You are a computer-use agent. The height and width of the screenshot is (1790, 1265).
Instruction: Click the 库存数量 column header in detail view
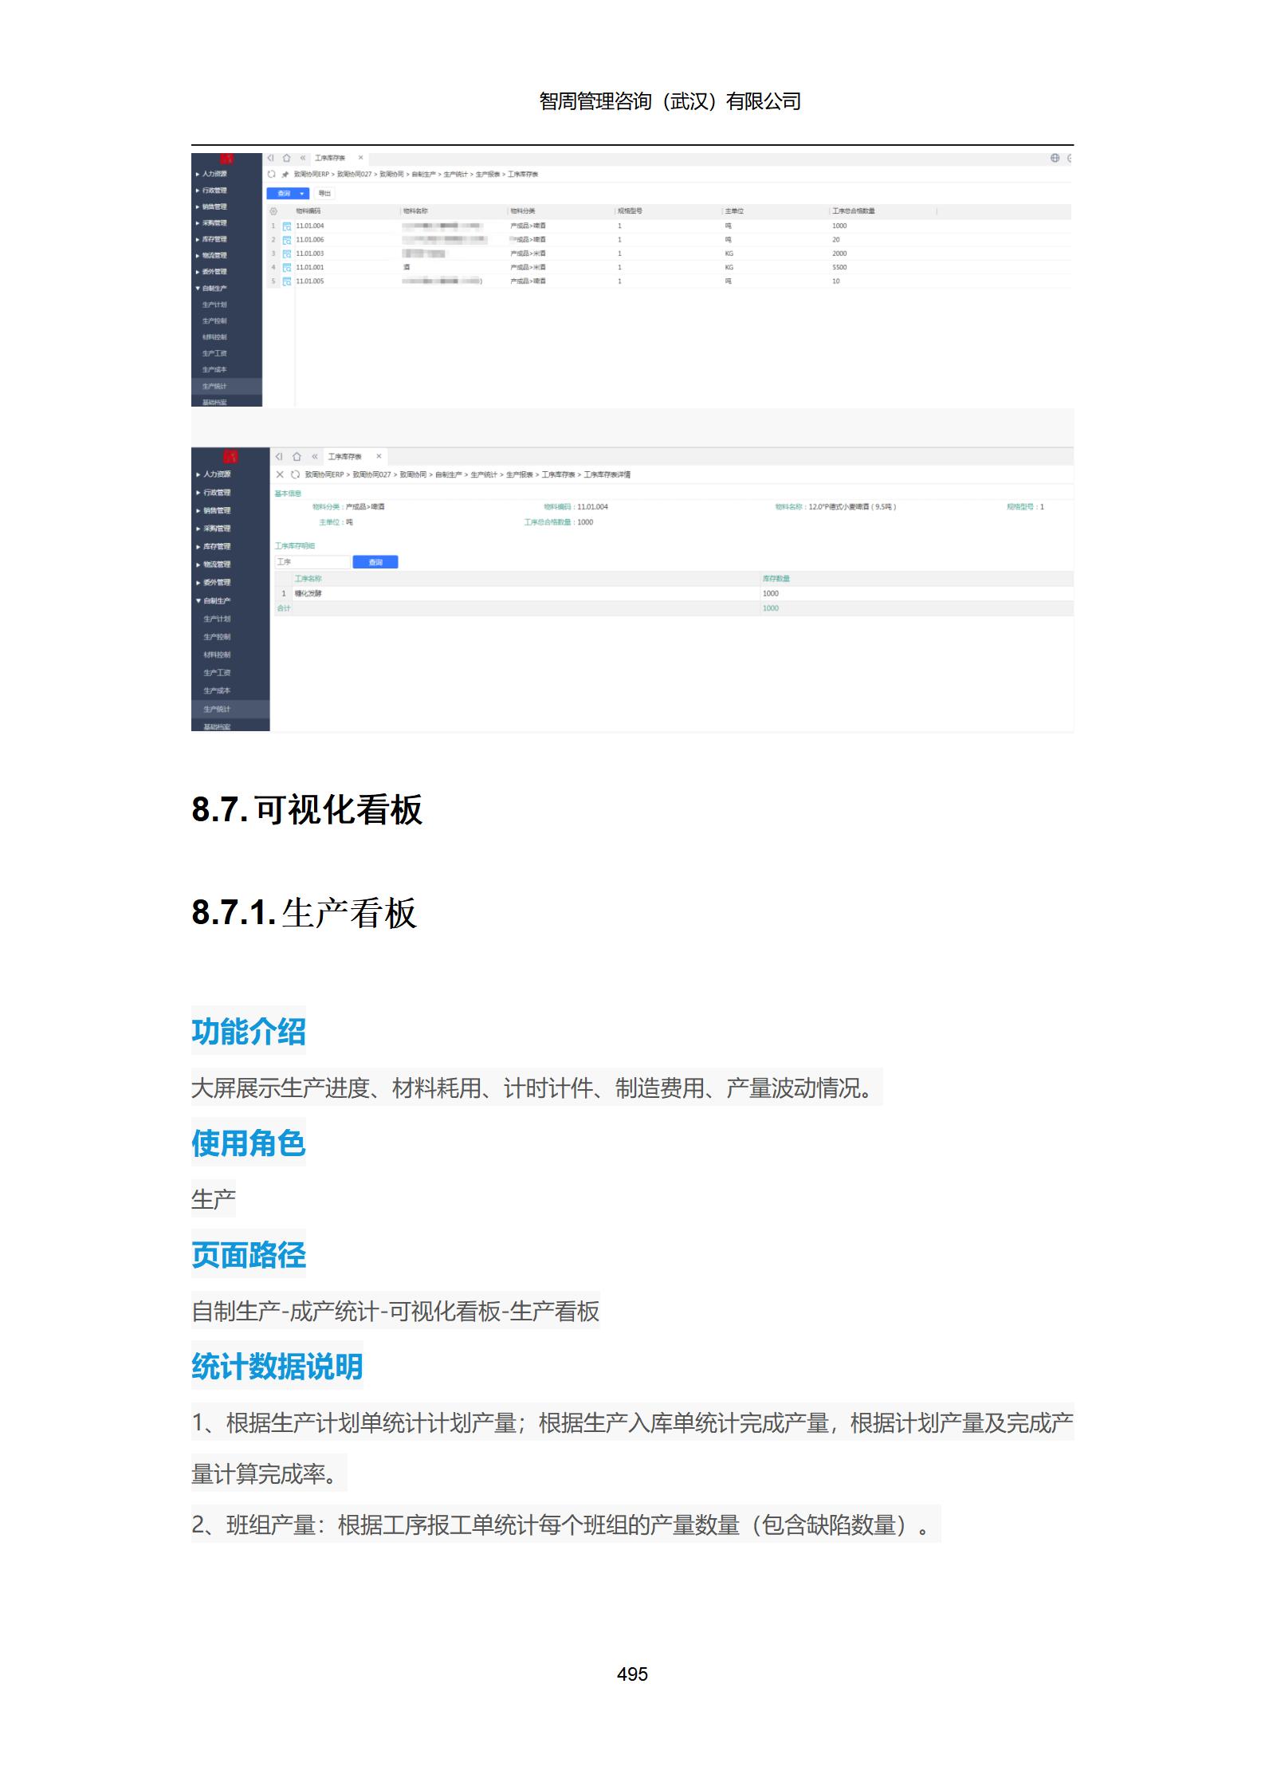point(776,579)
